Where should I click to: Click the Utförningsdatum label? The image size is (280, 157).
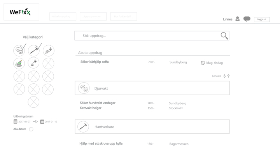pyautogui.click(x=23, y=116)
